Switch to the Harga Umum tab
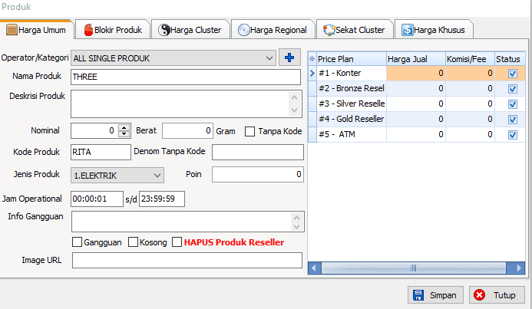This screenshot has width=532, height=309. click(x=37, y=30)
